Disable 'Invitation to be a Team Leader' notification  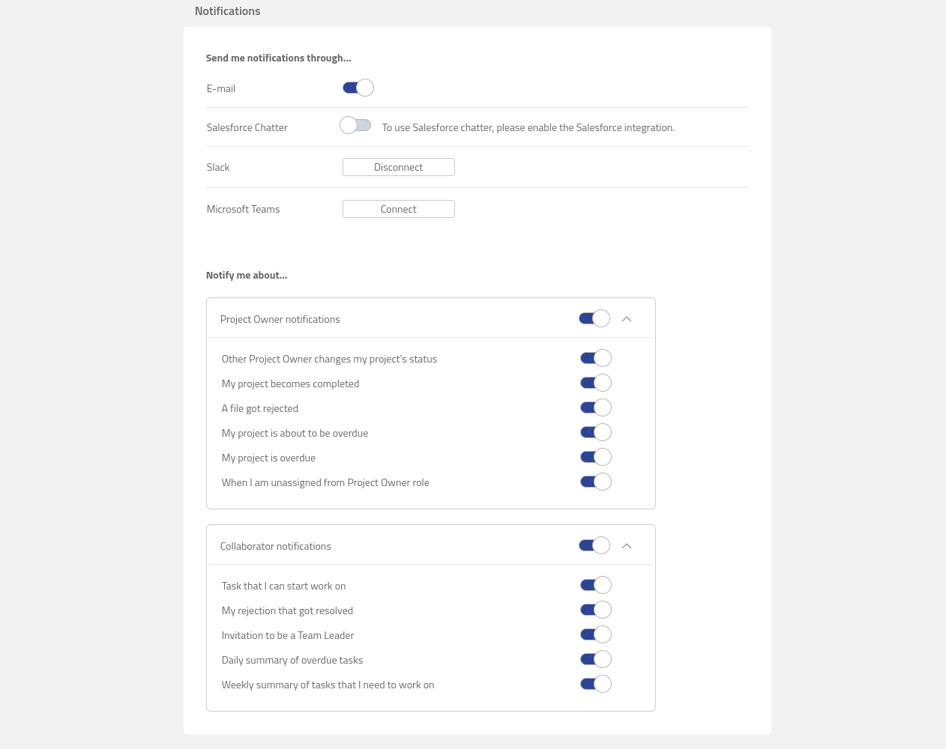click(595, 634)
